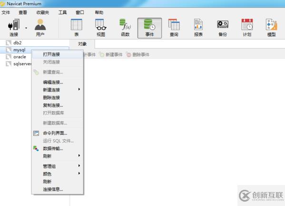The image size is (285, 206).
Task: Open the 帮助 menu
Action: pyautogui.click(x=99, y=12)
